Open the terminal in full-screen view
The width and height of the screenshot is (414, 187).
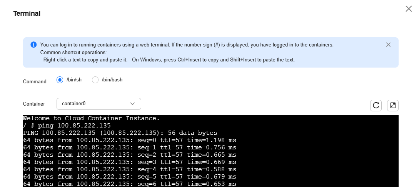392,106
